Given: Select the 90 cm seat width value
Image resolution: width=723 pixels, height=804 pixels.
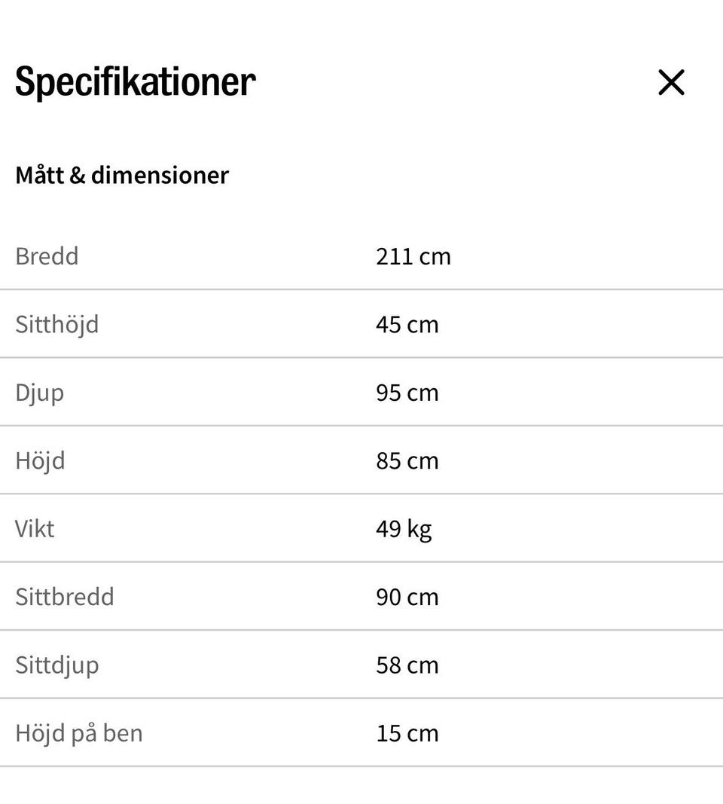Looking at the screenshot, I should click(x=407, y=597).
